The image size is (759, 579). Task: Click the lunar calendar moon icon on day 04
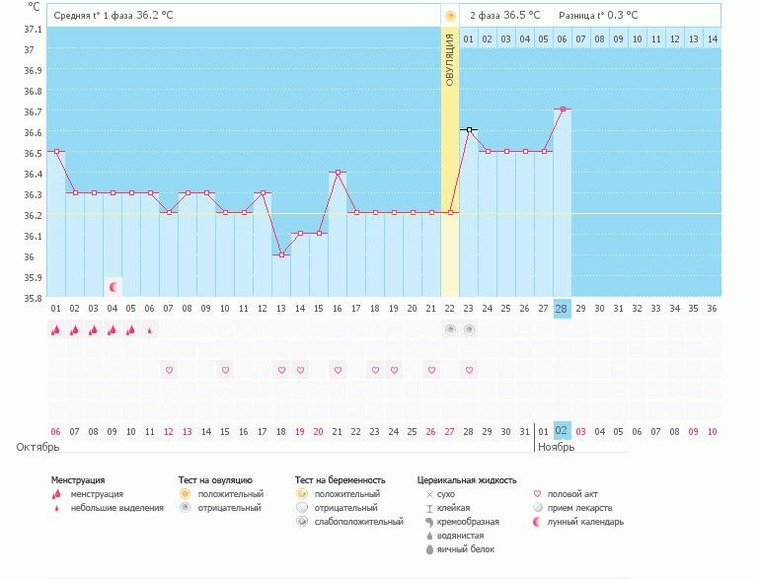(x=114, y=287)
